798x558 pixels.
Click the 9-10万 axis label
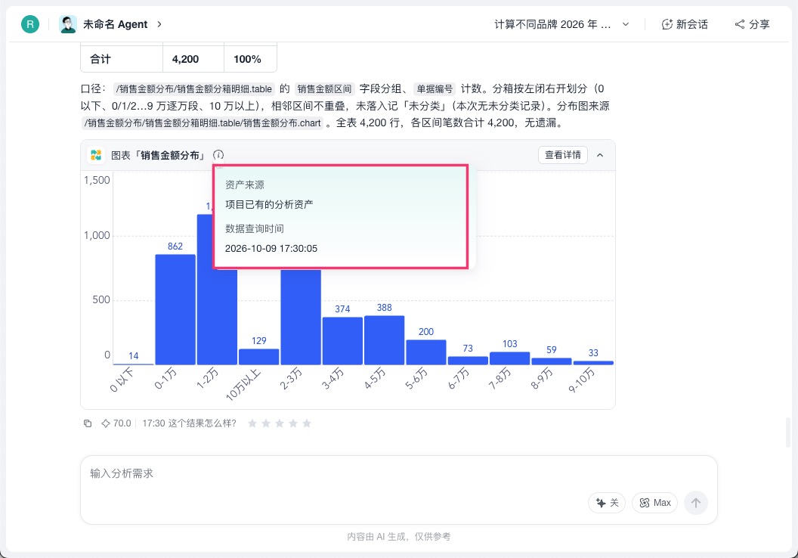pos(582,380)
